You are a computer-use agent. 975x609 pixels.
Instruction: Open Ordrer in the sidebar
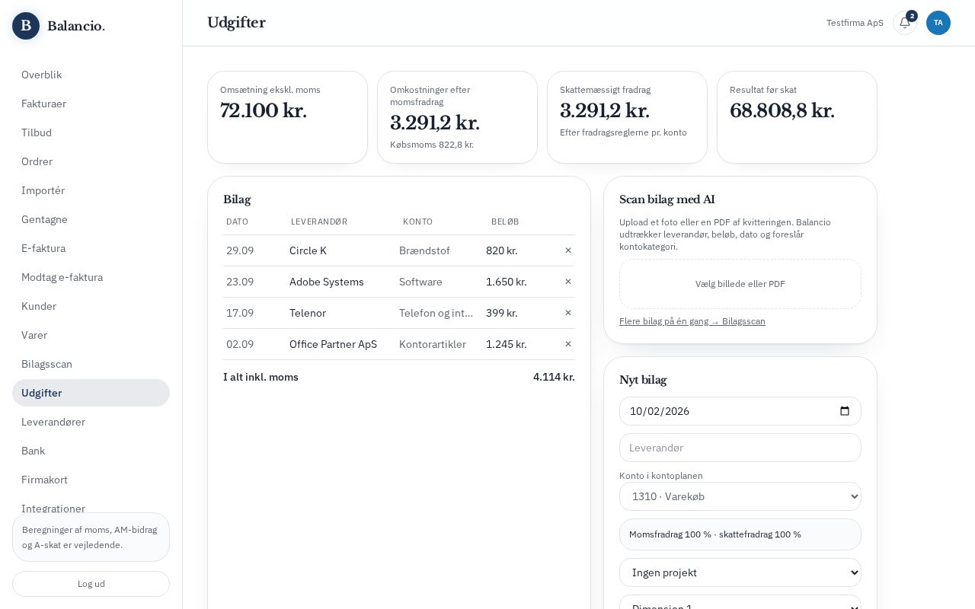click(x=91, y=161)
